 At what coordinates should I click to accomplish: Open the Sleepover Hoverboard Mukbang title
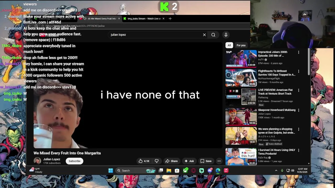click(x=277, y=110)
